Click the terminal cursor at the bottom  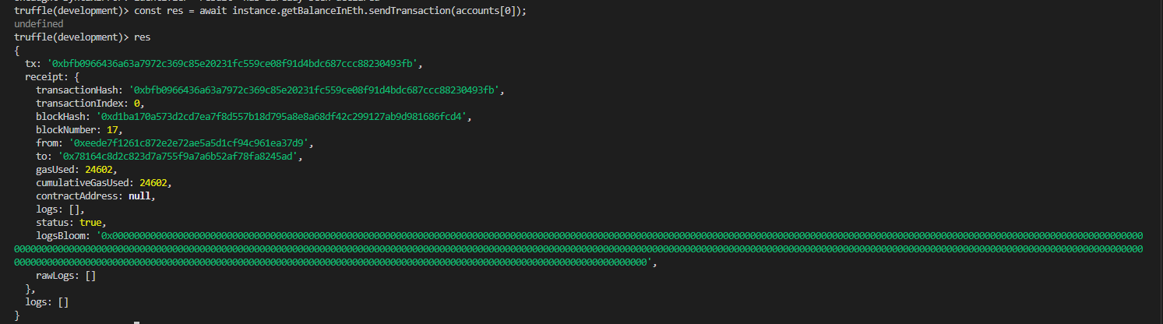136,322
